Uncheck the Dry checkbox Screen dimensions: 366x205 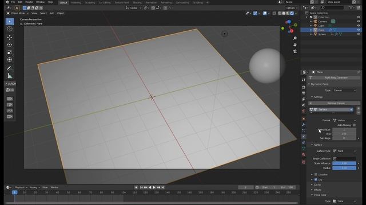point(316,179)
